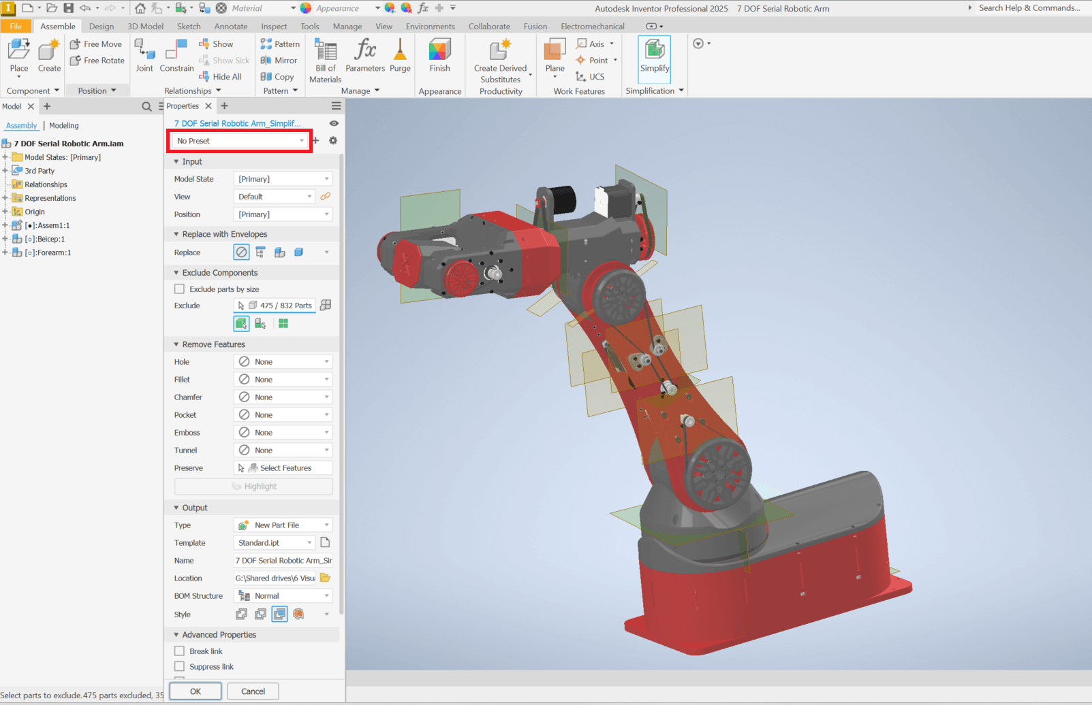Screen dimensions: 1092x705
Task: Click the Place component tool
Action: coord(19,56)
